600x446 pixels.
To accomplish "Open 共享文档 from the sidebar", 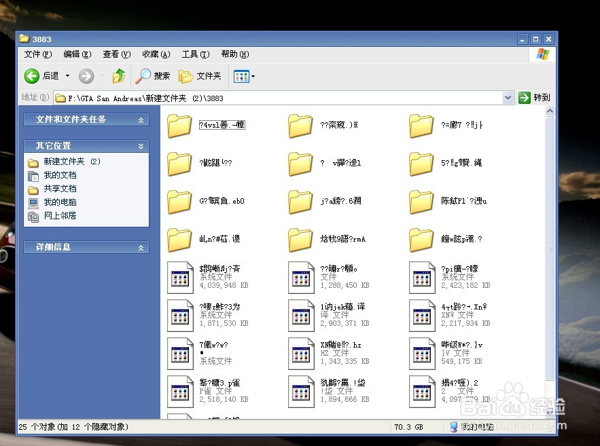I will pyautogui.click(x=60, y=189).
